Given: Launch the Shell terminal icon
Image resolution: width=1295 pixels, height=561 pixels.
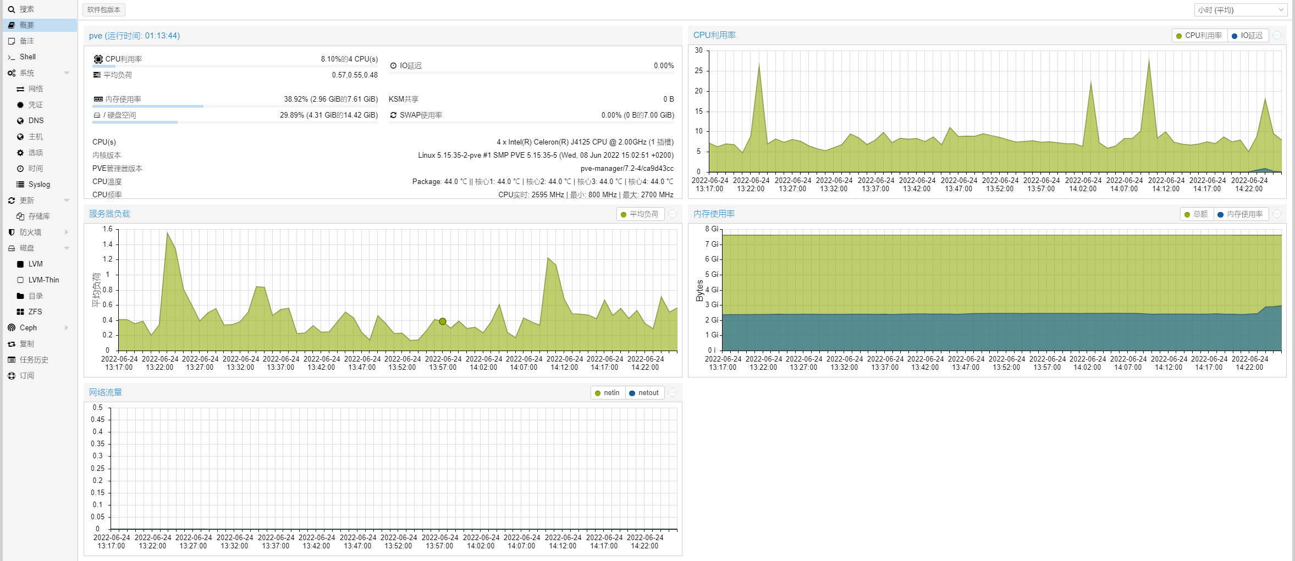Looking at the screenshot, I should pyautogui.click(x=12, y=57).
